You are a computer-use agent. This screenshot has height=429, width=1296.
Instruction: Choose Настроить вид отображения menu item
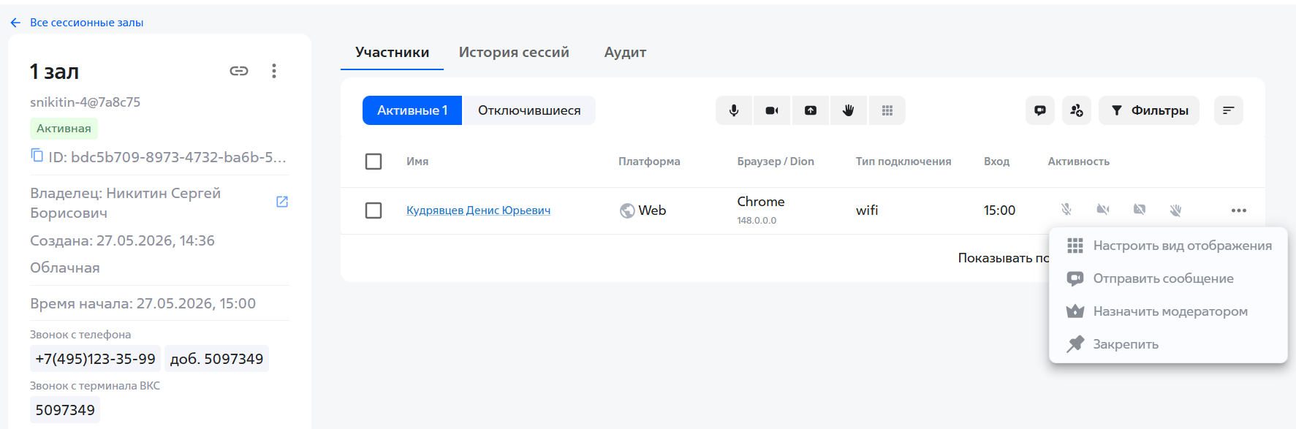1168,246
